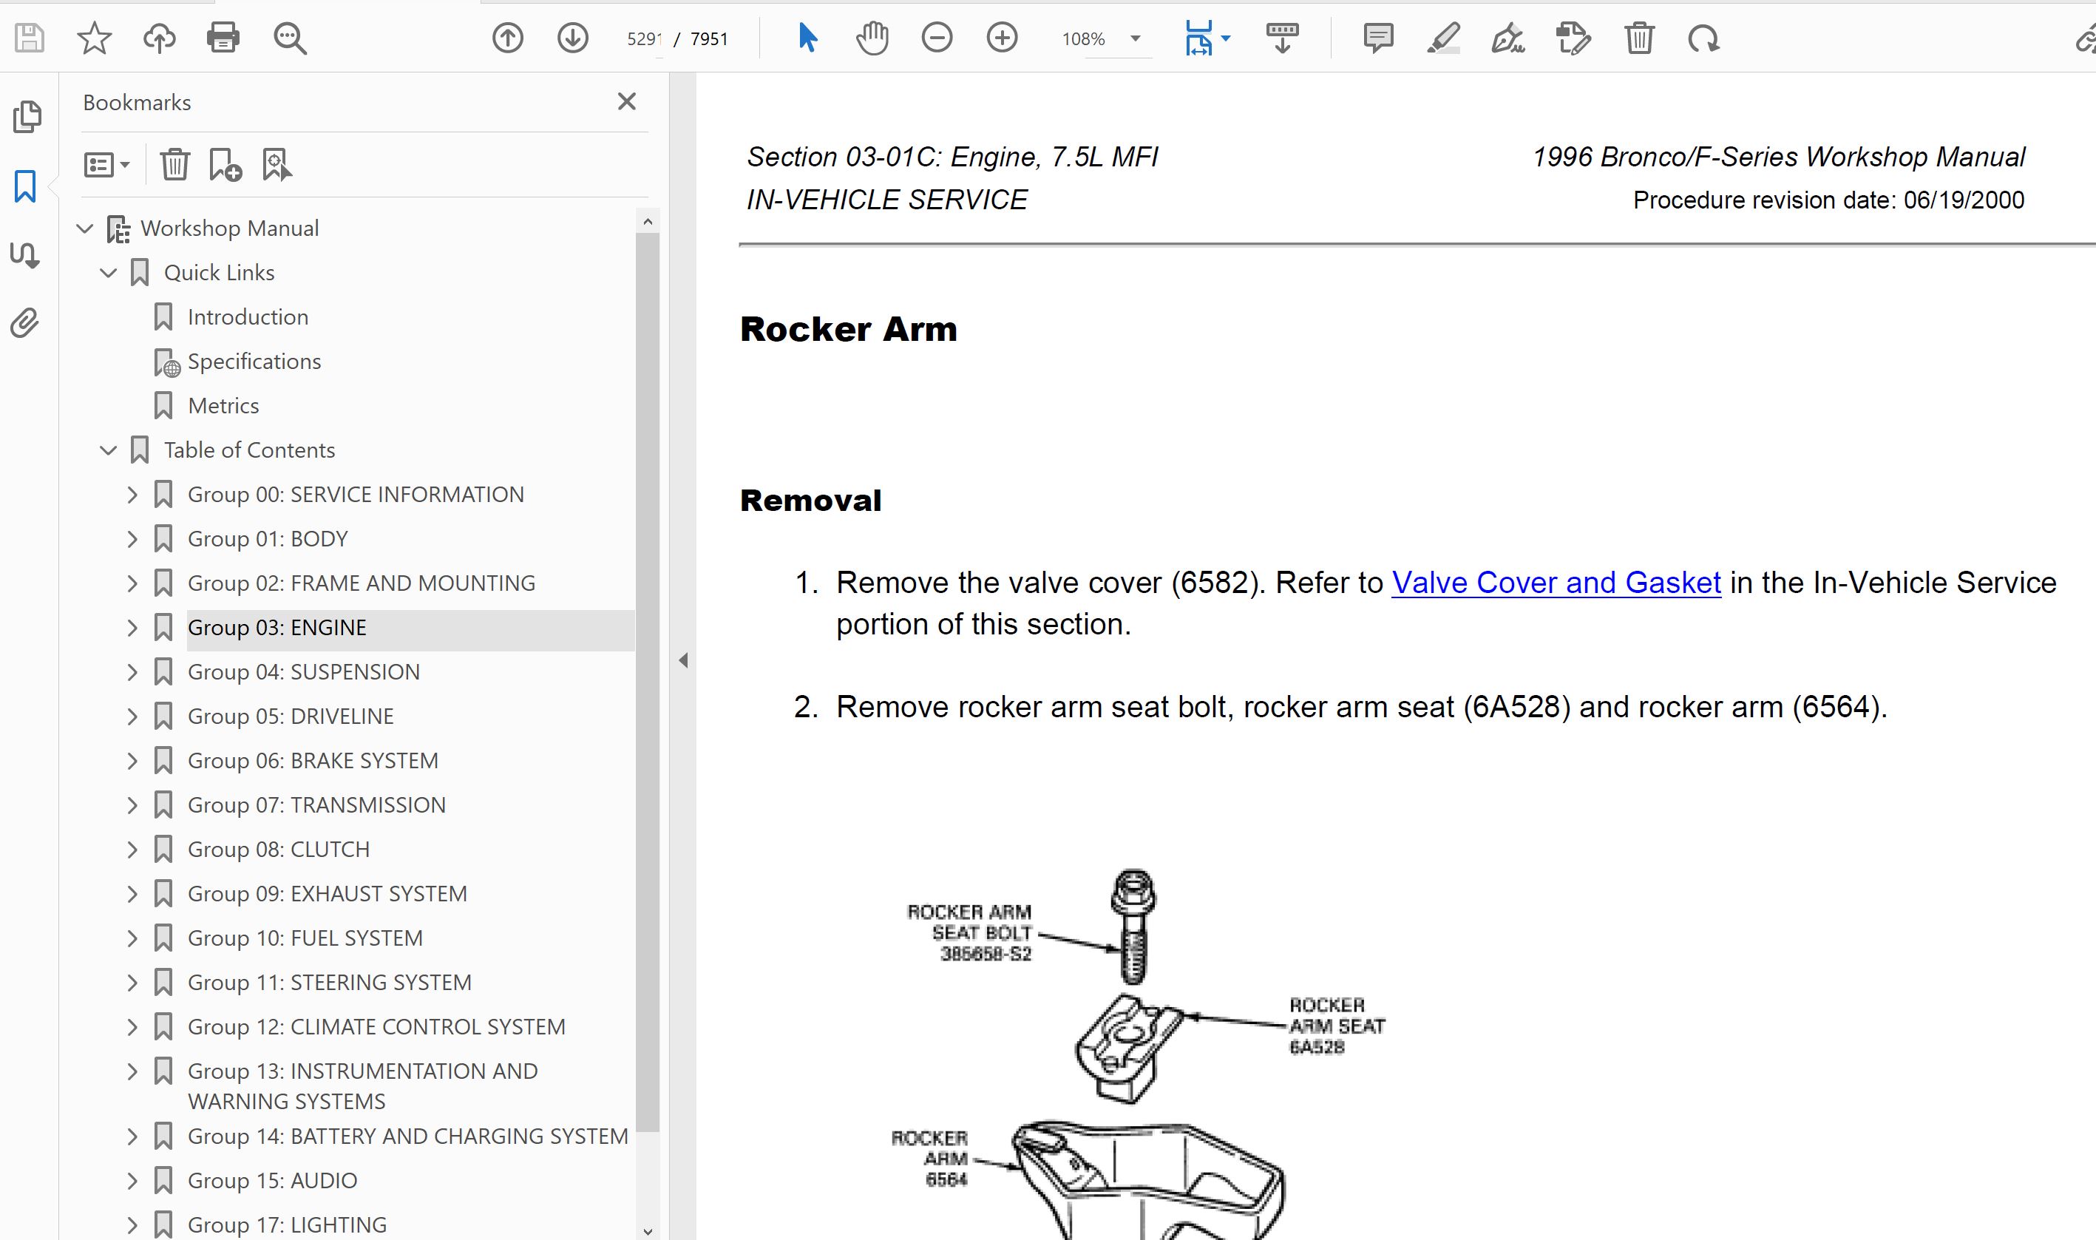The width and height of the screenshot is (2096, 1240).
Task: Add a new bookmark in the Bookmarks panel
Action: point(225,165)
